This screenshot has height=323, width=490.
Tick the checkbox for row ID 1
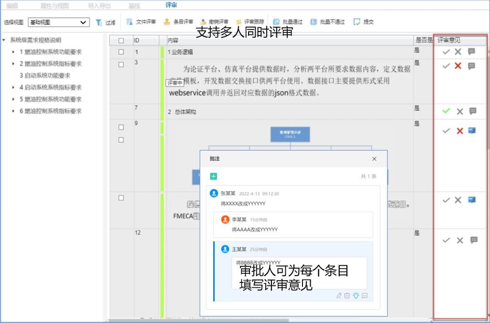click(x=121, y=52)
